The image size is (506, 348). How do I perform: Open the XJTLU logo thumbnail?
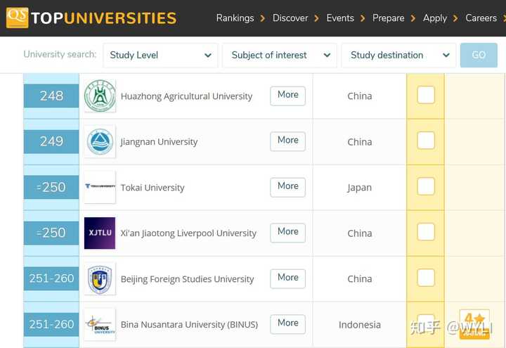coord(100,233)
